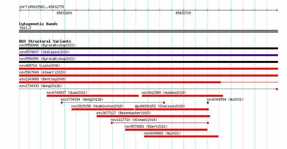Click the 45432600 ruler position label

coord(64,13)
